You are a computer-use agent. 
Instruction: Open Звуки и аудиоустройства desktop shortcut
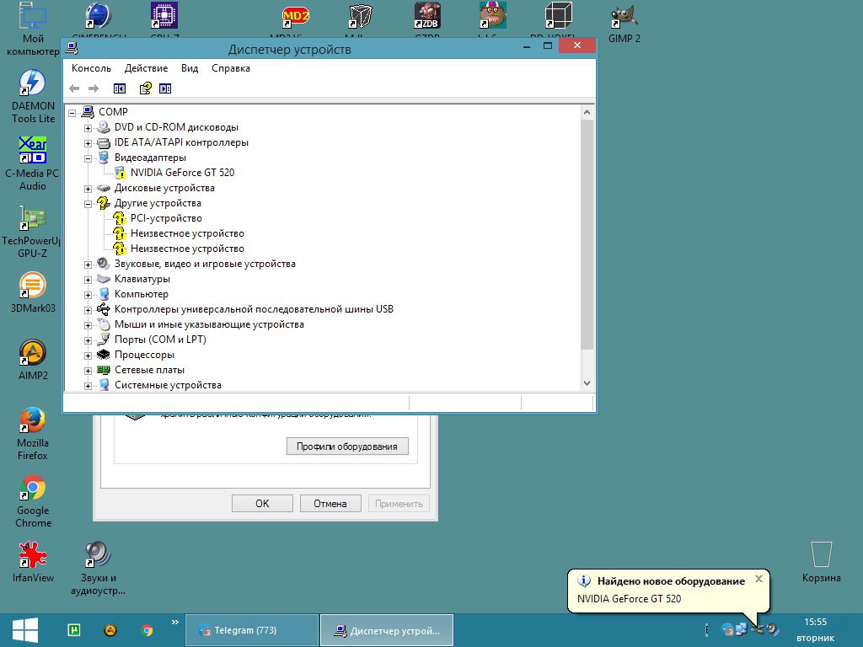(98, 569)
